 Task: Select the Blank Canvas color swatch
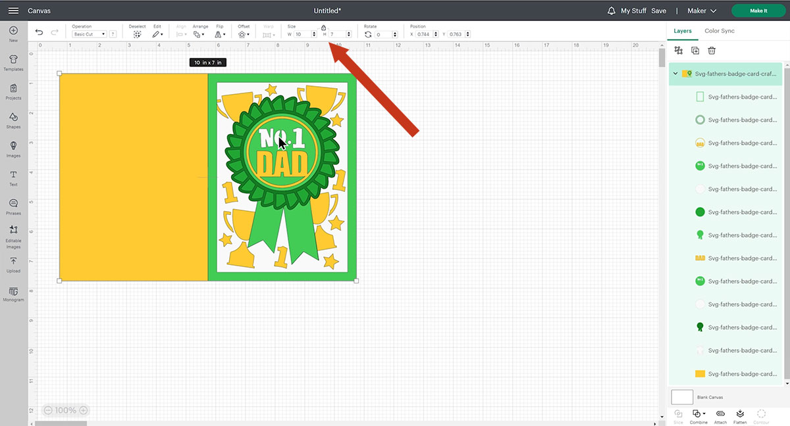pos(682,397)
